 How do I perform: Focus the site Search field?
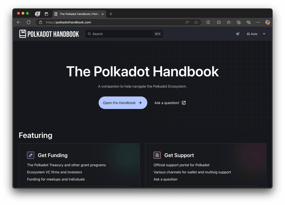click(x=124, y=34)
